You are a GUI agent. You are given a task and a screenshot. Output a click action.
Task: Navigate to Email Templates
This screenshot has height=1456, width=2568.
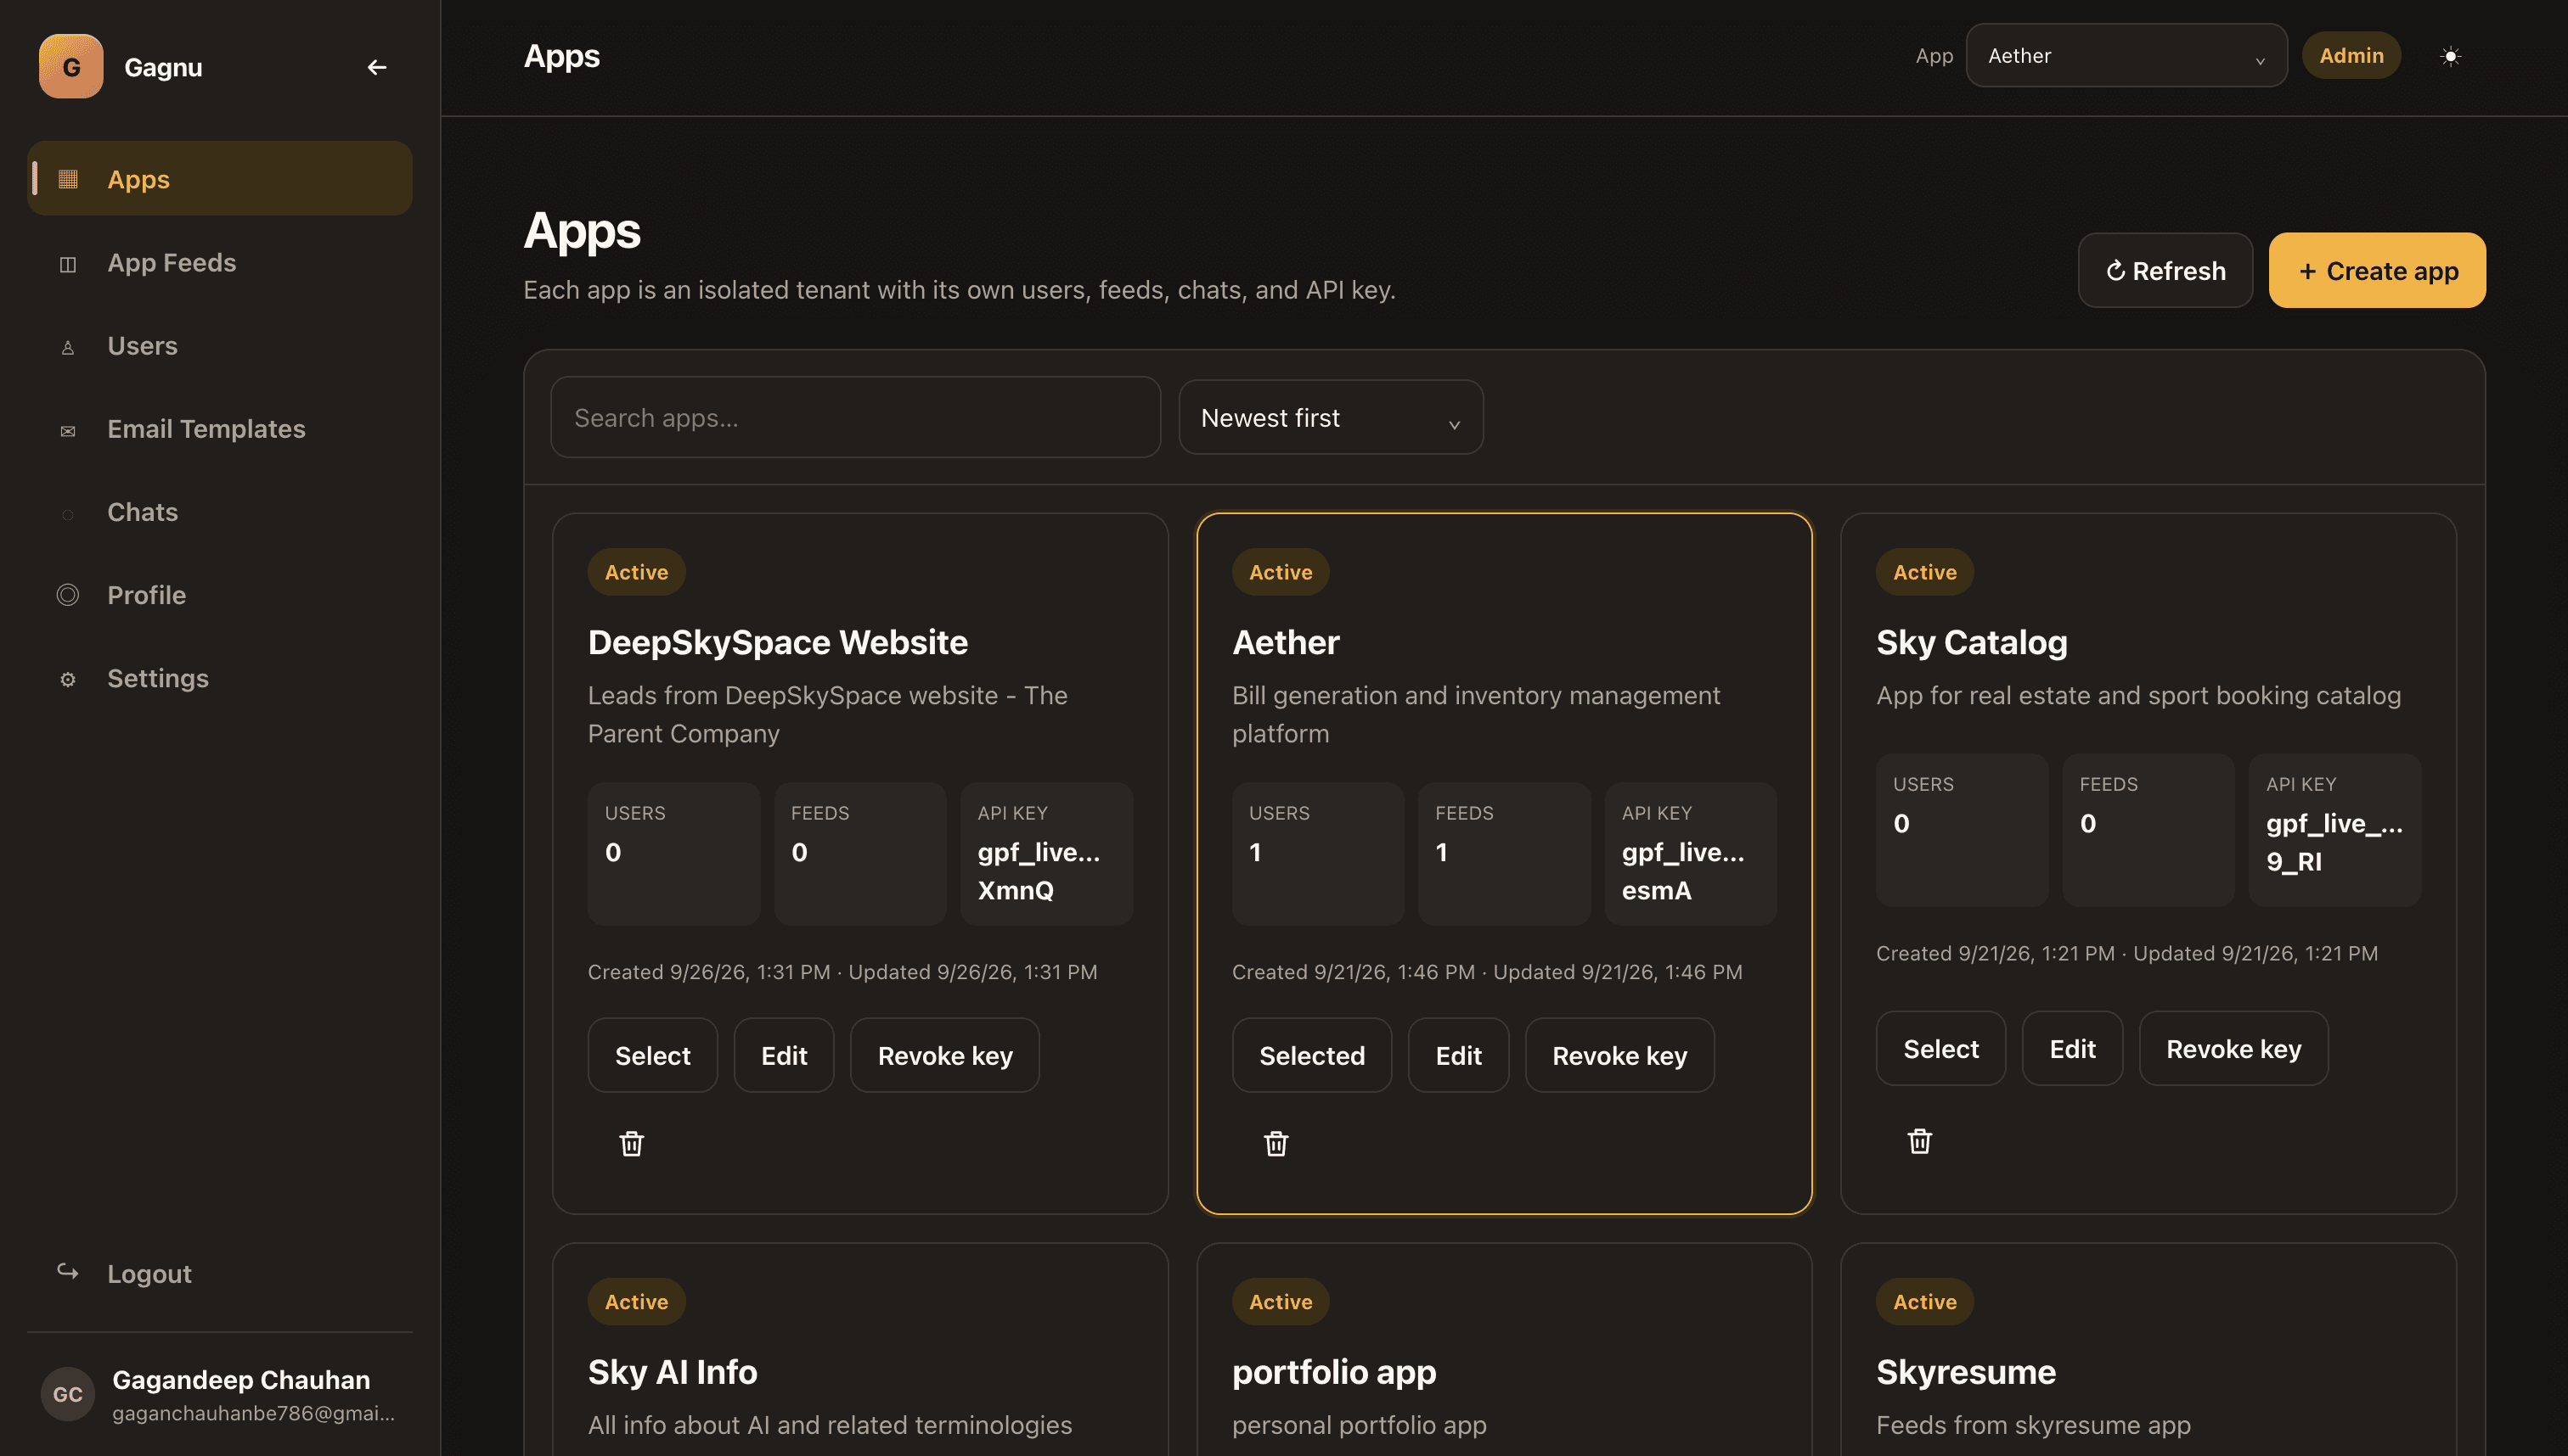(x=220, y=429)
